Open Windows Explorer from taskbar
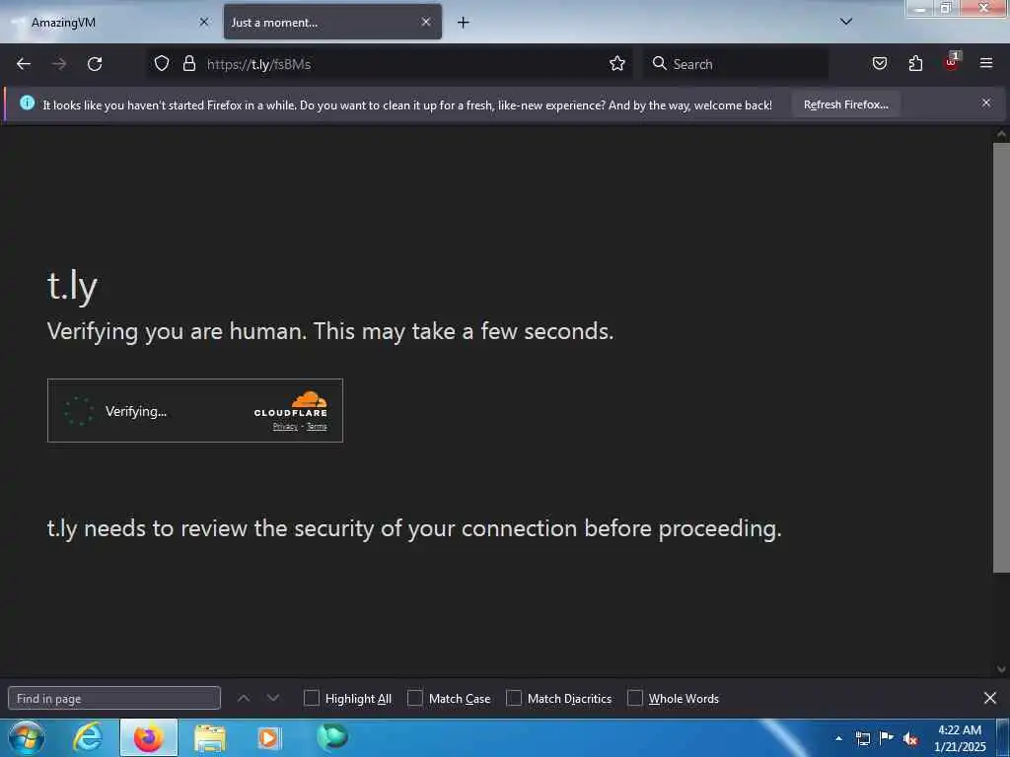Viewport: 1010px width, 757px height. [x=209, y=738]
